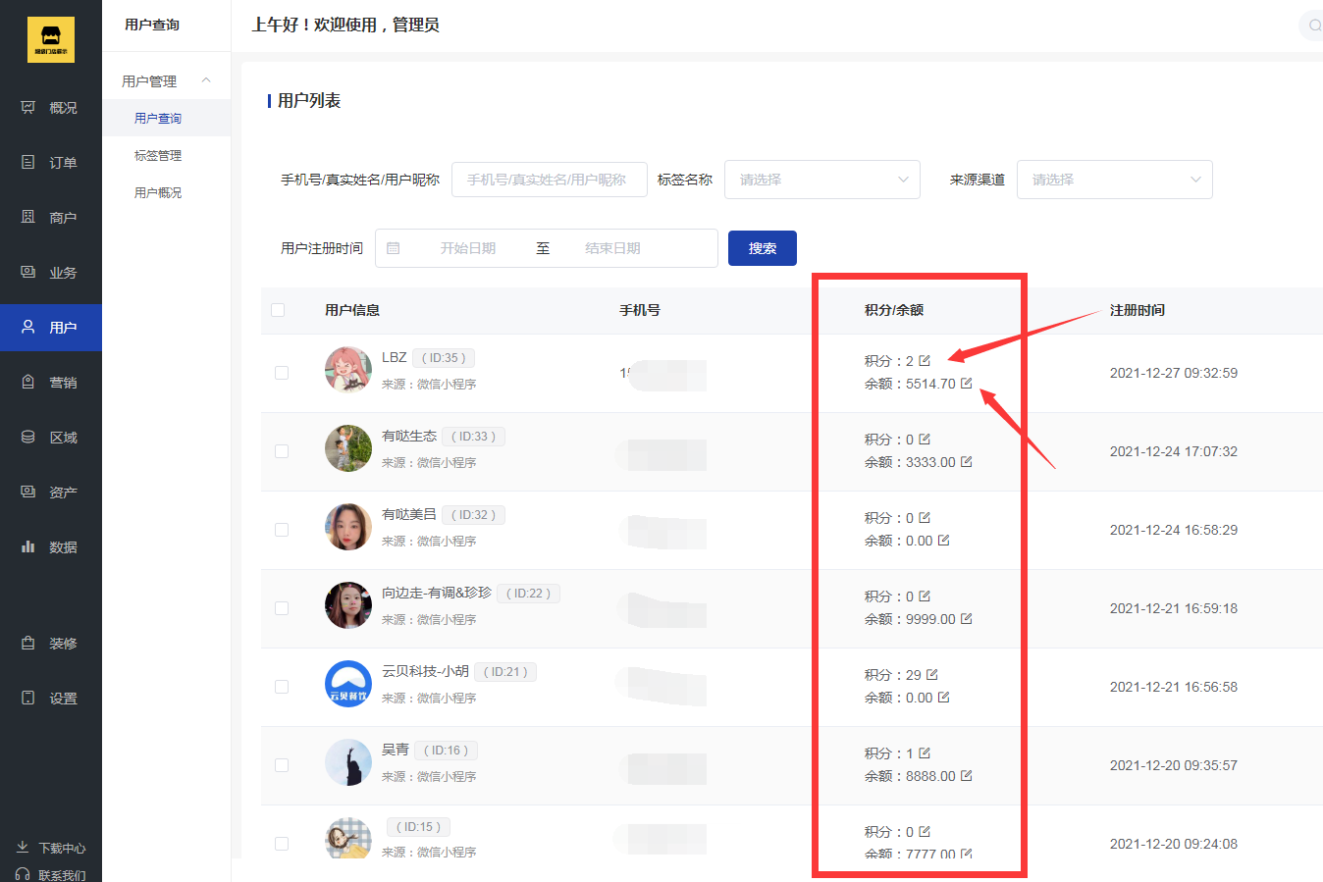
Task: Open the 来源渠道 dropdown
Action: 1115,180
